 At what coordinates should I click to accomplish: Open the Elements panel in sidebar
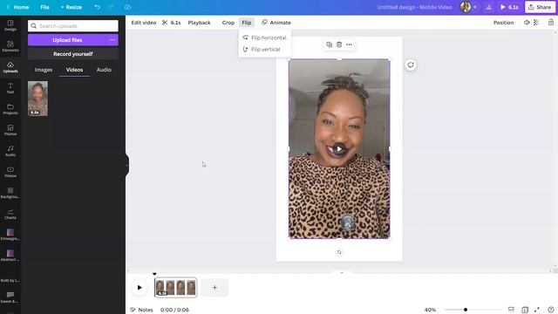[10, 46]
